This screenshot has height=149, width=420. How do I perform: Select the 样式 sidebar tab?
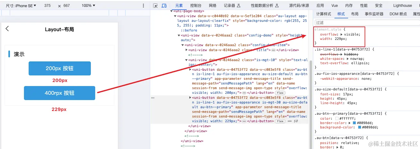(341, 14)
